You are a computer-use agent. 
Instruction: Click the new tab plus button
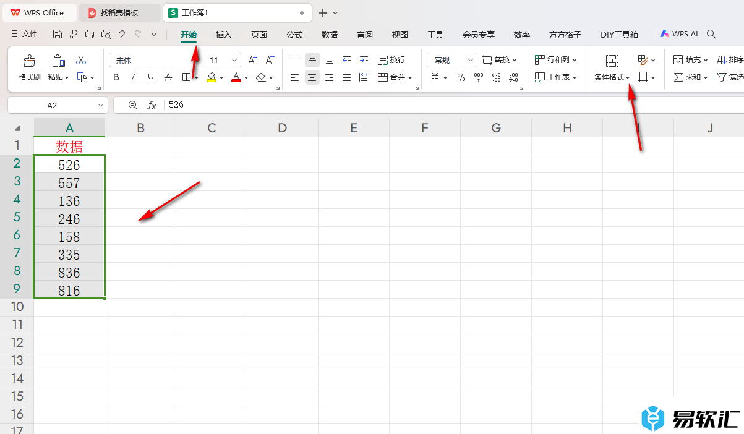coord(322,13)
